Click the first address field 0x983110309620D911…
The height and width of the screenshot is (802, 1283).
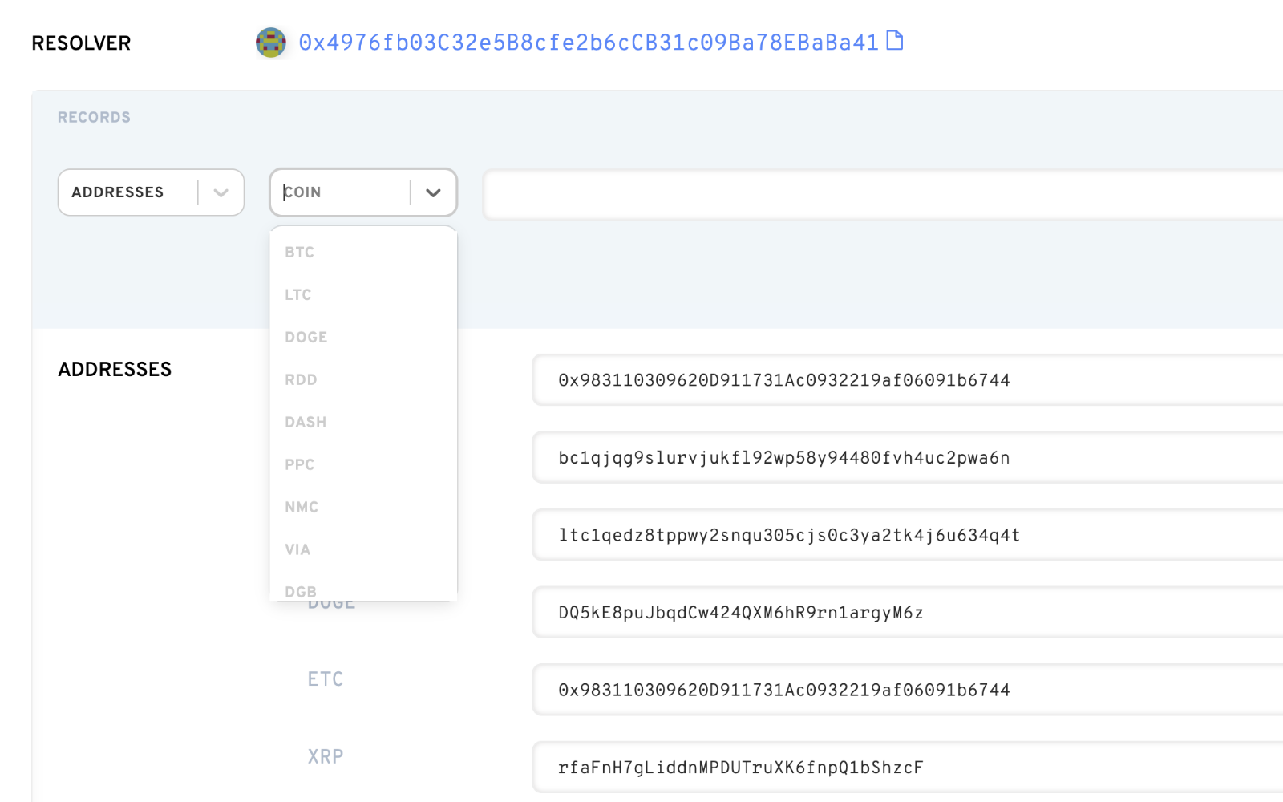[908, 380]
